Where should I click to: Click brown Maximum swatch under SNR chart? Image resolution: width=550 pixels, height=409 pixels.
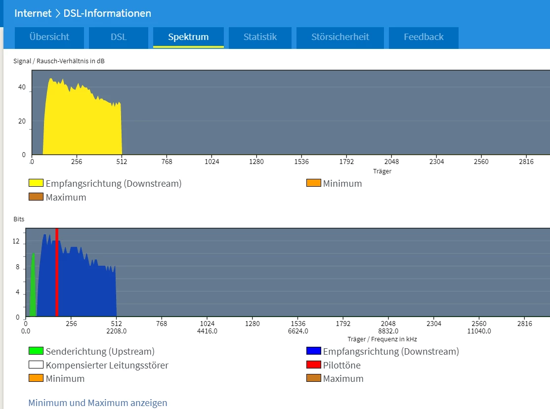pos(36,197)
